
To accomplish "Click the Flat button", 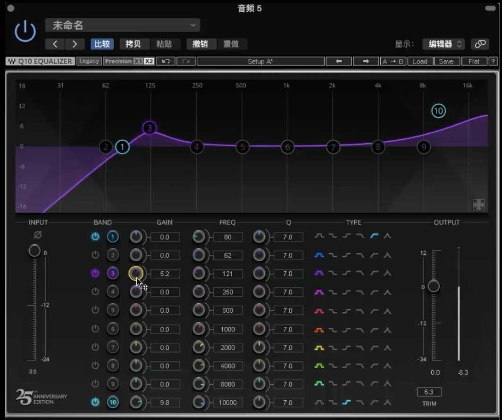I will click(x=474, y=61).
